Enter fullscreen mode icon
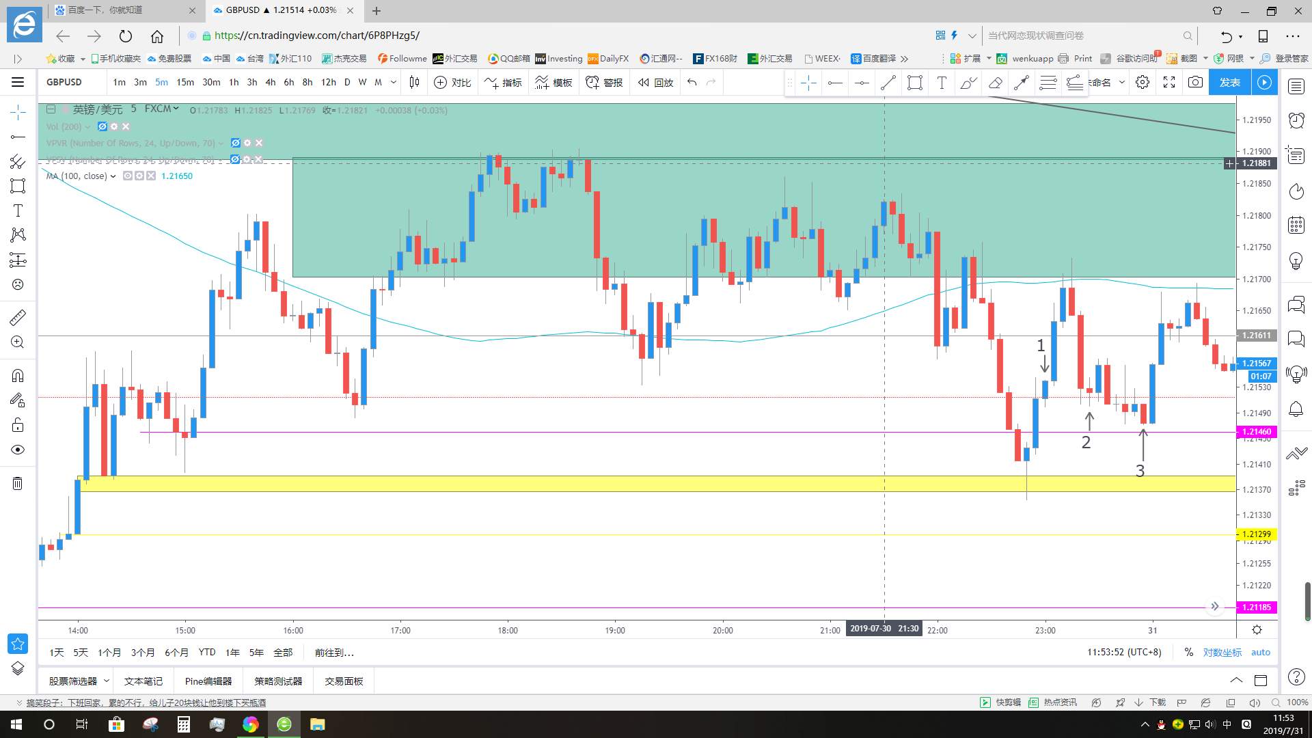Screen dimensions: 1312x738 pyautogui.click(x=1169, y=82)
